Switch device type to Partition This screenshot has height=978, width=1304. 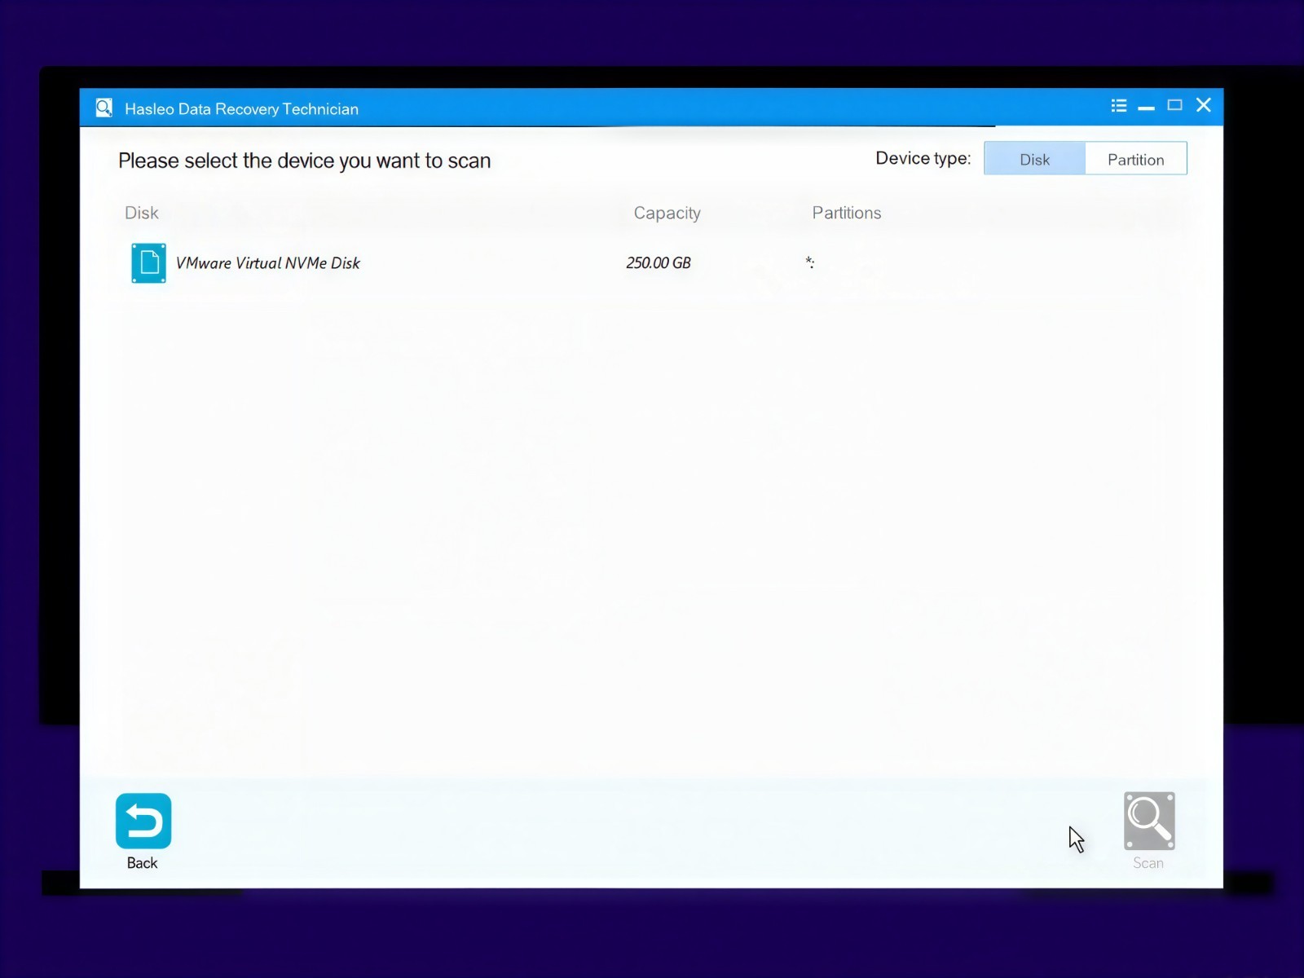point(1135,159)
